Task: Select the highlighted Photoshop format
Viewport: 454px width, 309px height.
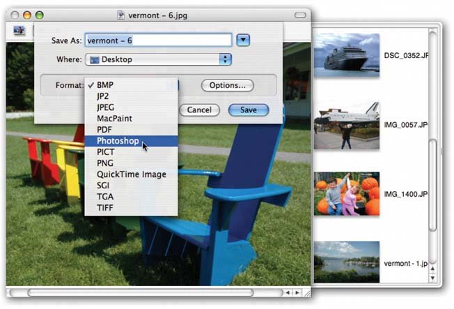Action: click(131, 141)
